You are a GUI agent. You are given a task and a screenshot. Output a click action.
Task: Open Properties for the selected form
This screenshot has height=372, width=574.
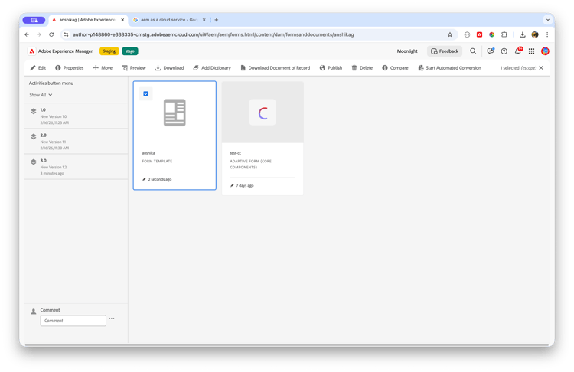69,67
